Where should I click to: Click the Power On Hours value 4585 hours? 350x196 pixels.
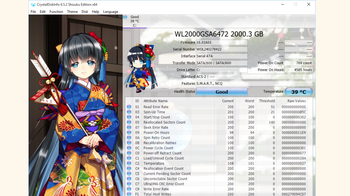(x=299, y=70)
